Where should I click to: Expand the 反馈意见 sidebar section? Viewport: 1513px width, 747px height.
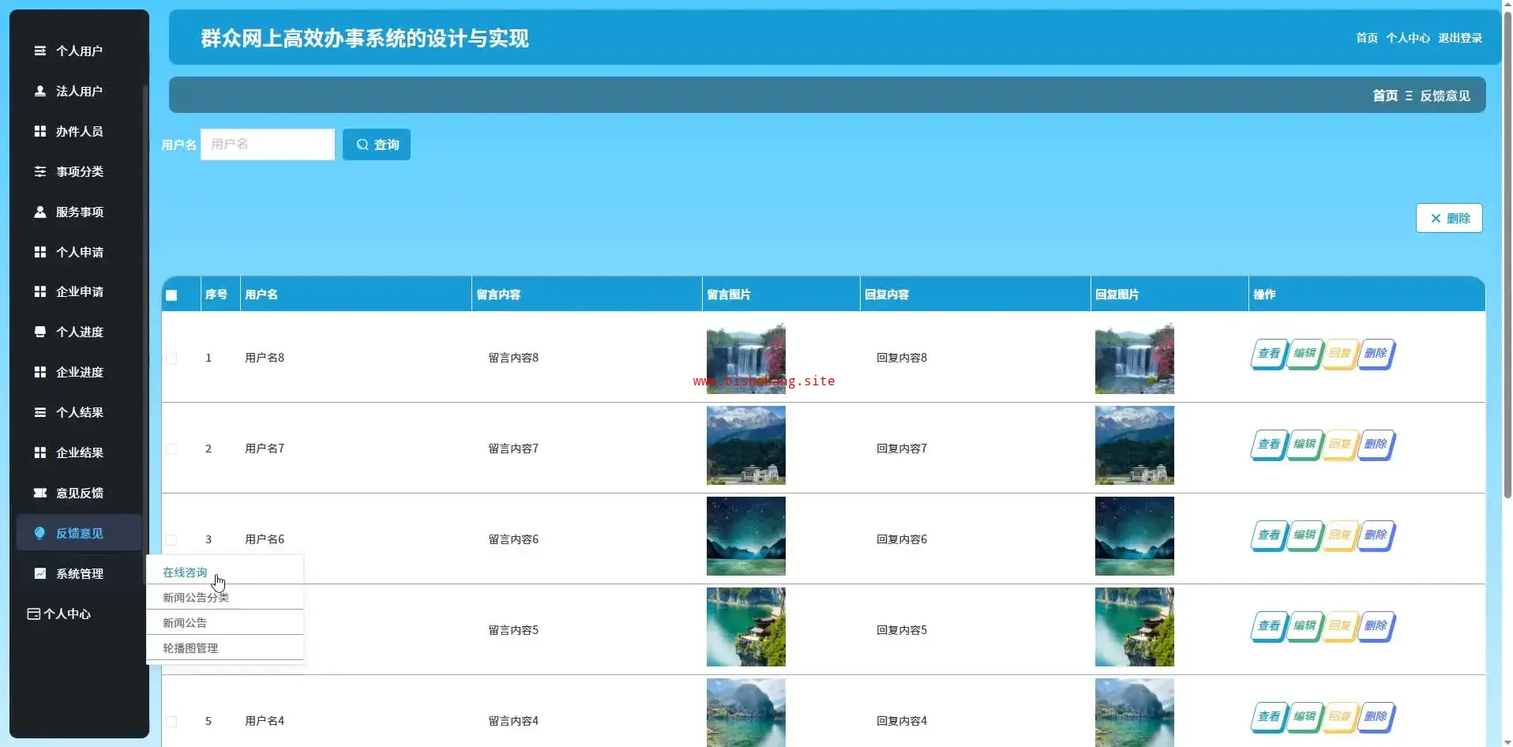79,533
